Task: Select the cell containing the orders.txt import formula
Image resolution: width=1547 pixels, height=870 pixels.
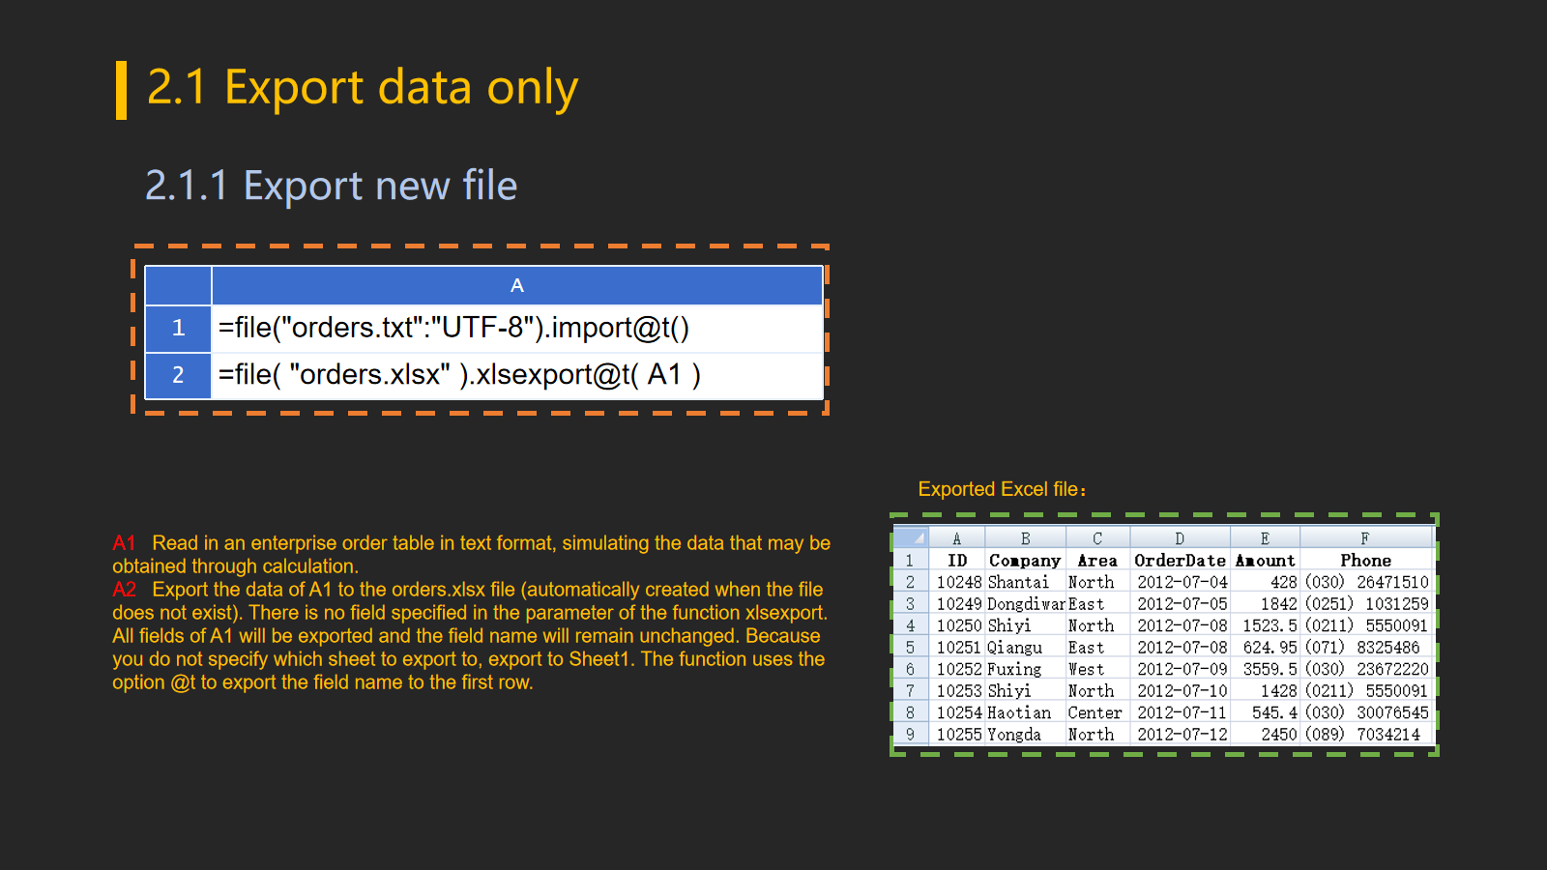Action: point(516,329)
